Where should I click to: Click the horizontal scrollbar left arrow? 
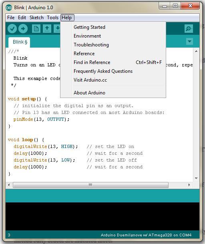click(x=9, y=185)
